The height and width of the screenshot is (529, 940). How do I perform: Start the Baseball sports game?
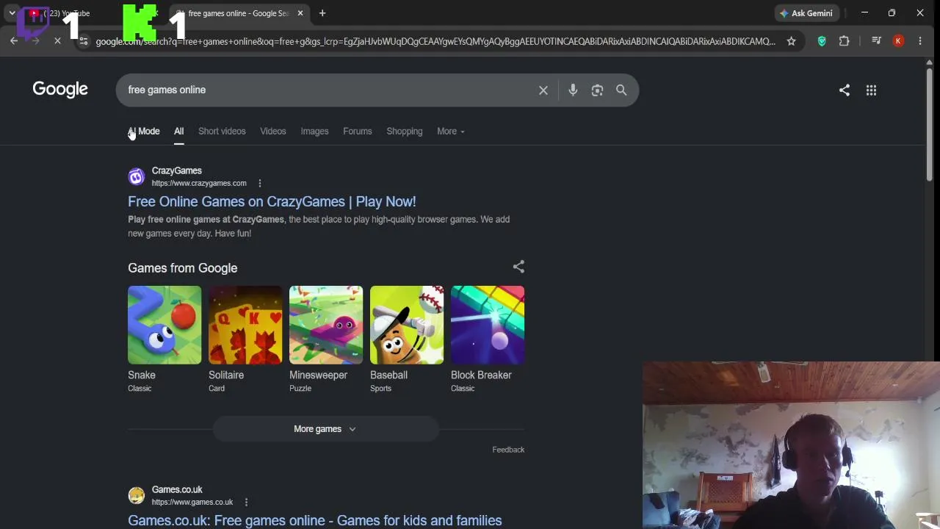point(407,325)
